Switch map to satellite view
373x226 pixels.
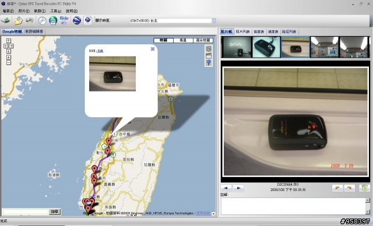click(x=183, y=40)
